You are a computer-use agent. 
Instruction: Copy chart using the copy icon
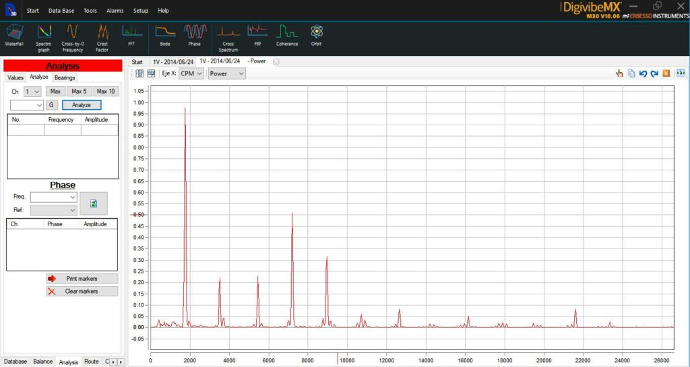point(631,73)
